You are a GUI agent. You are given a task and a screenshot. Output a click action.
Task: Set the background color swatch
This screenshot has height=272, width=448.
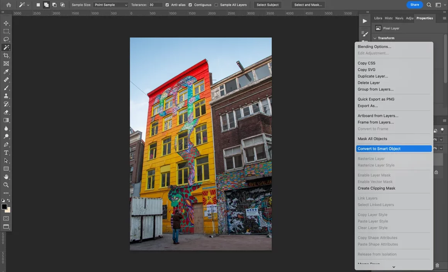(8, 211)
